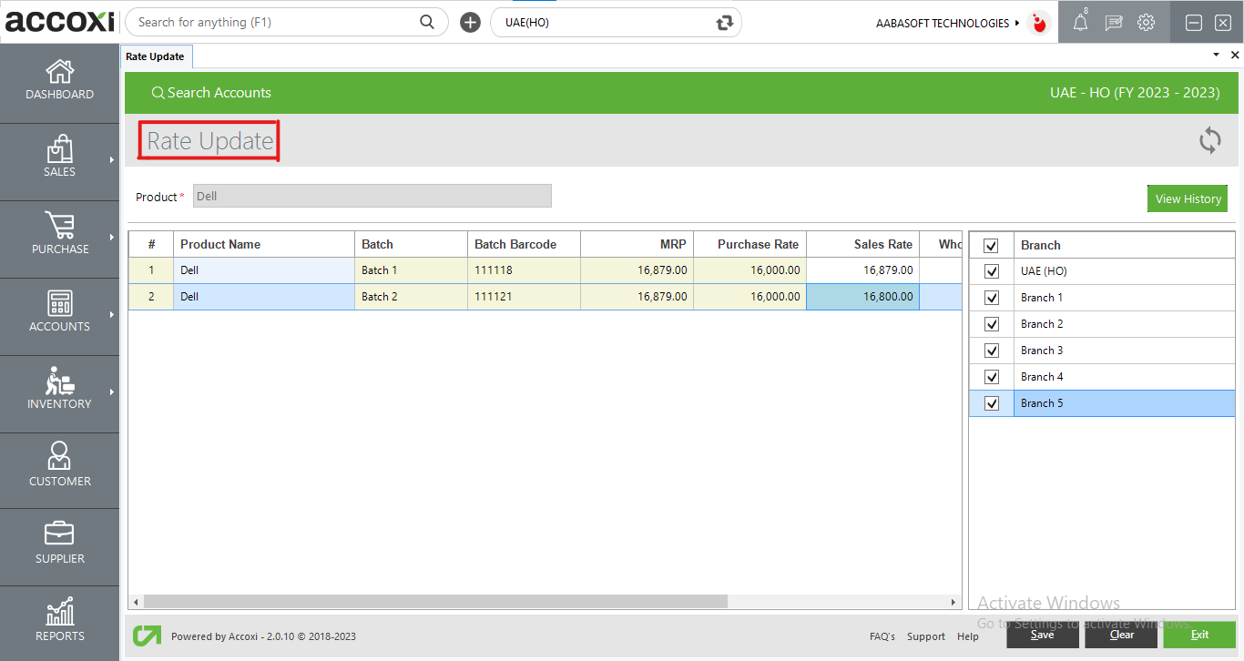Click the branch switch icon in UAE(HO) box

[725, 23]
